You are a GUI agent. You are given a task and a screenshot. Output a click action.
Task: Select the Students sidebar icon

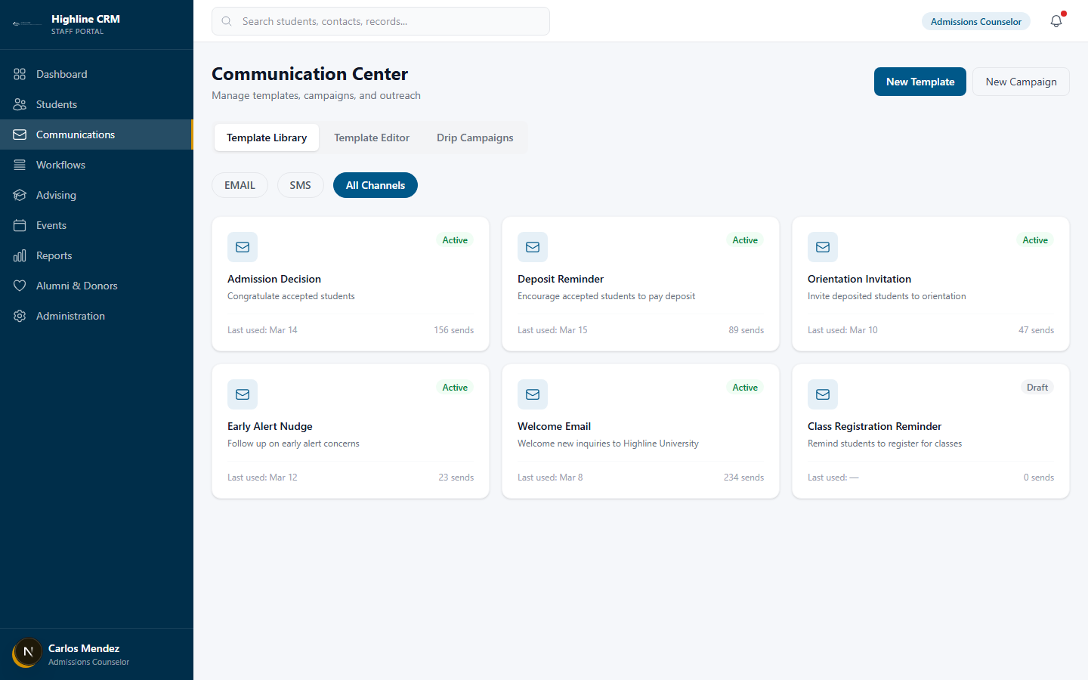pos(20,104)
